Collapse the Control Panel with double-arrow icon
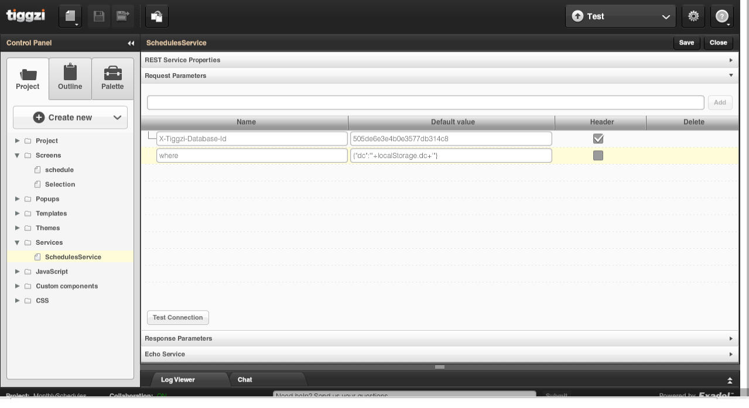This screenshot has width=749, height=408. tap(131, 43)
